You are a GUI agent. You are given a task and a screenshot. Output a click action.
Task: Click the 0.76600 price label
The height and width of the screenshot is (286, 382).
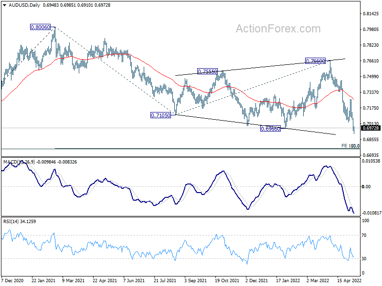315,61
